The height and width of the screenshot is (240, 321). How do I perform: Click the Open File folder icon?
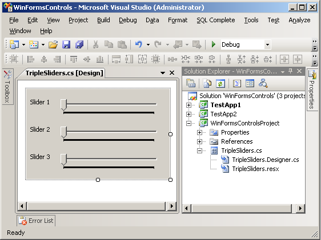click(x=53, y=44)
